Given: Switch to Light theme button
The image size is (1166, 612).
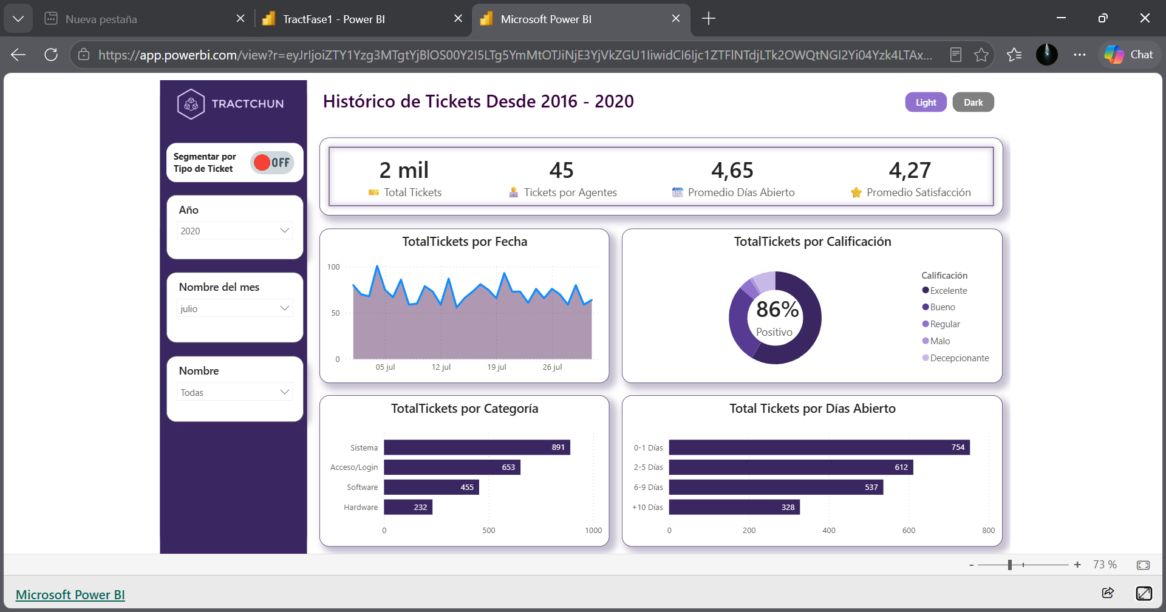Looking at the screenshot, I should tap(926, 102).
